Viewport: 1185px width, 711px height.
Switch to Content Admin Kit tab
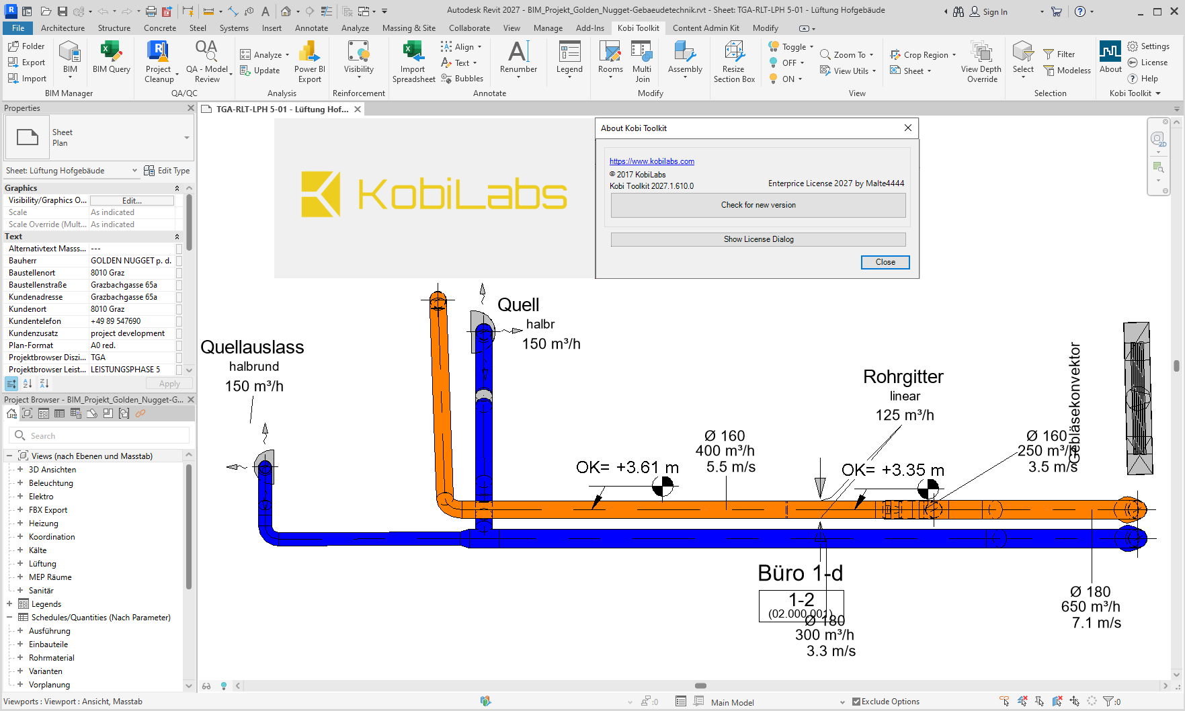tap(706, 28)
